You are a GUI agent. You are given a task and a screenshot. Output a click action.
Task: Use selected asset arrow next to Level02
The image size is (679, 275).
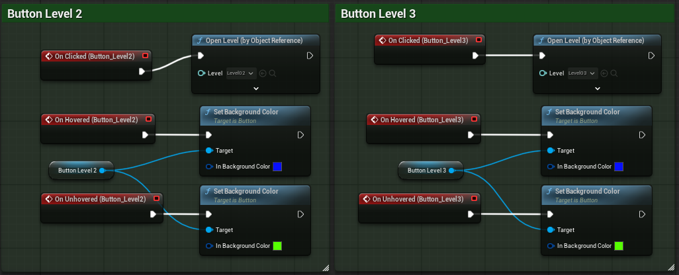point(263,73)
